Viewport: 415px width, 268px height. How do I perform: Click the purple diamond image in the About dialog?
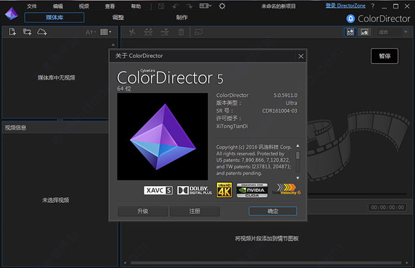pyautogui.click(x=163, y=137)
